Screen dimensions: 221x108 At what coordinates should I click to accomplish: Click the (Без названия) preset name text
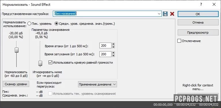[65, 14]
